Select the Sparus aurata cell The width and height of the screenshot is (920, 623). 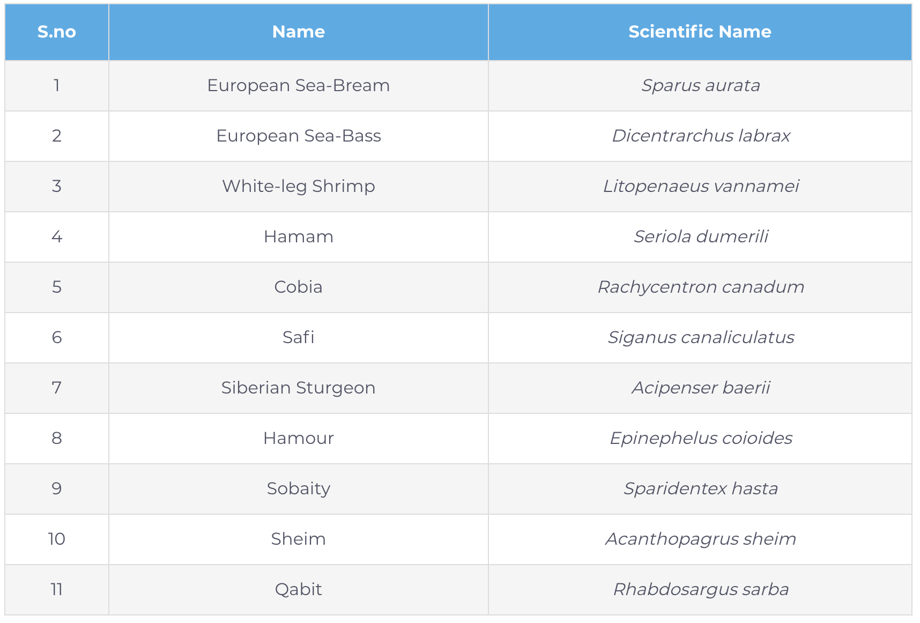[x=700, y=86]
